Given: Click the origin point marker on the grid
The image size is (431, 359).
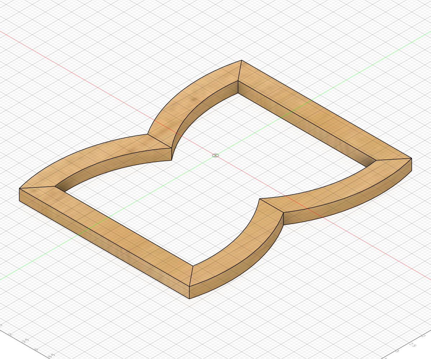Looking at the screenshot, I should [215, 155].
